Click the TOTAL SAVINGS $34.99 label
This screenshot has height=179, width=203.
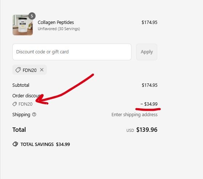45,144
